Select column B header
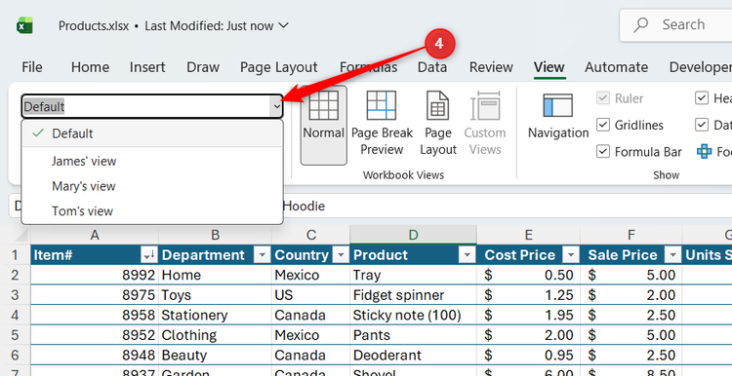 tap(216, 235)
